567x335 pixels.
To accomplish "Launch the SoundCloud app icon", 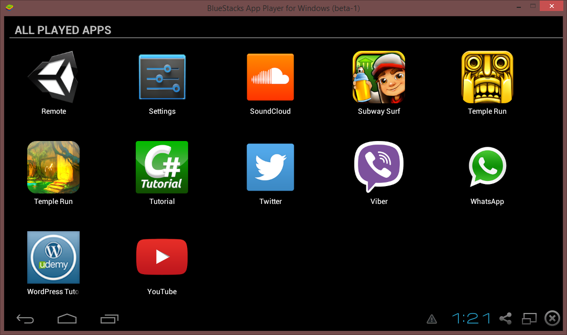I will point(270,77).
